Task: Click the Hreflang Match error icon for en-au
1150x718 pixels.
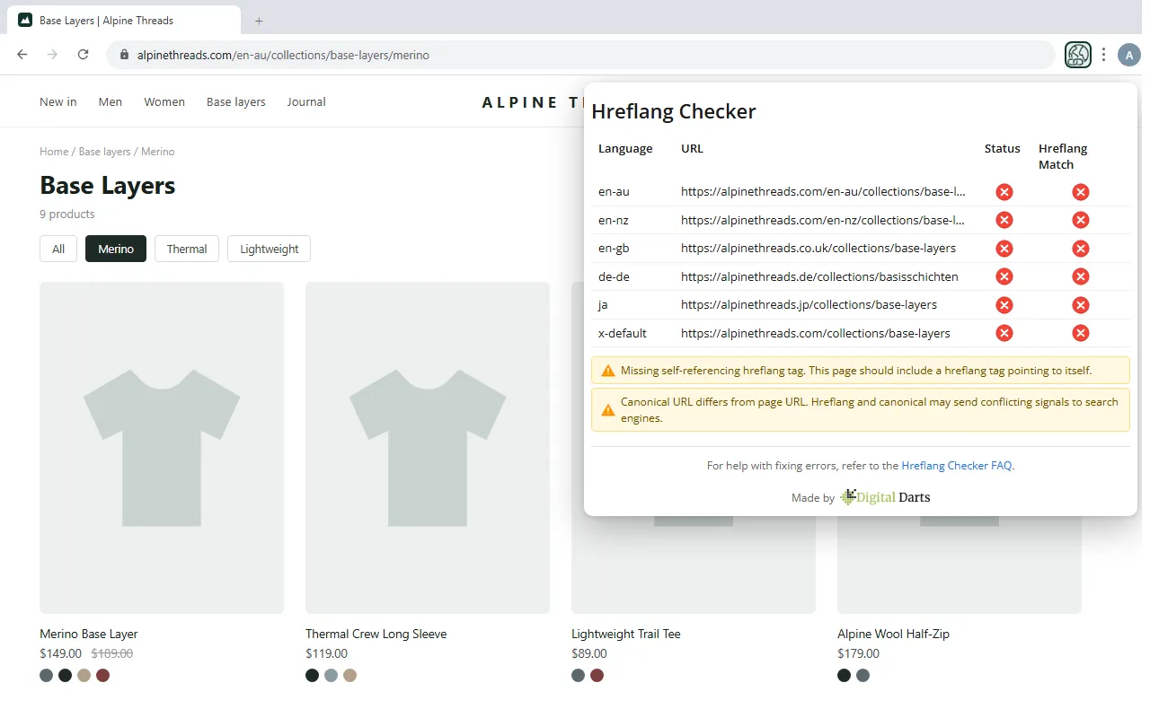Action: point(1081,191)
